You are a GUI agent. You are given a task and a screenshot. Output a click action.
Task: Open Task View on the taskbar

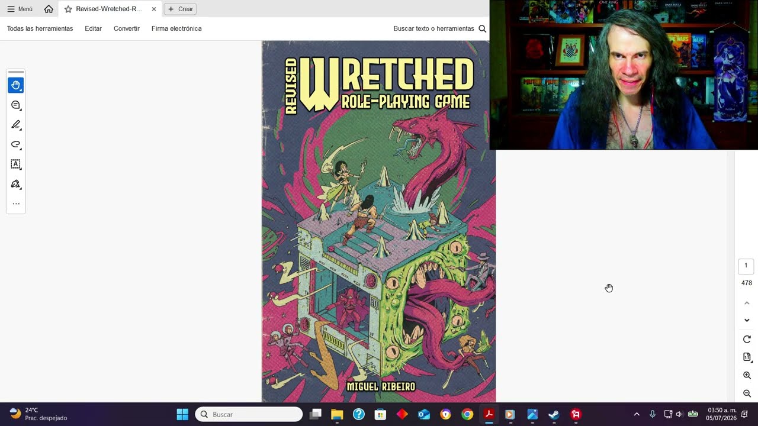pyautogui.click(x=316, y=414)
